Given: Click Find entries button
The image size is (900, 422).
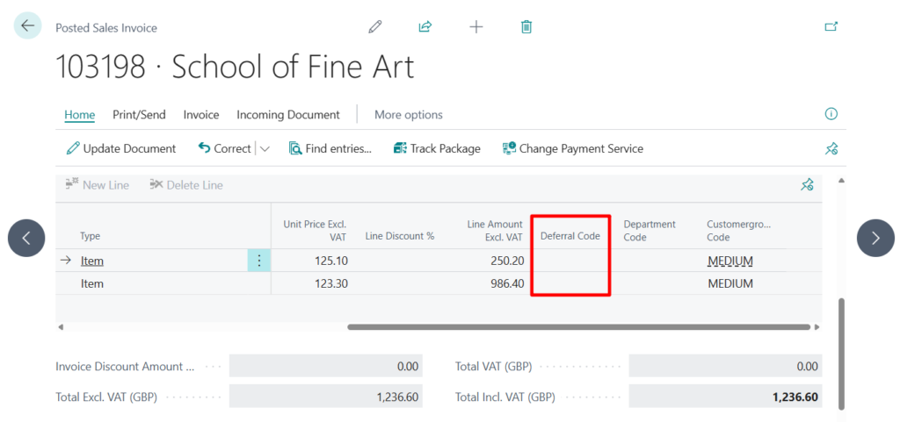Looking at the screenshot, I should 330,149.
